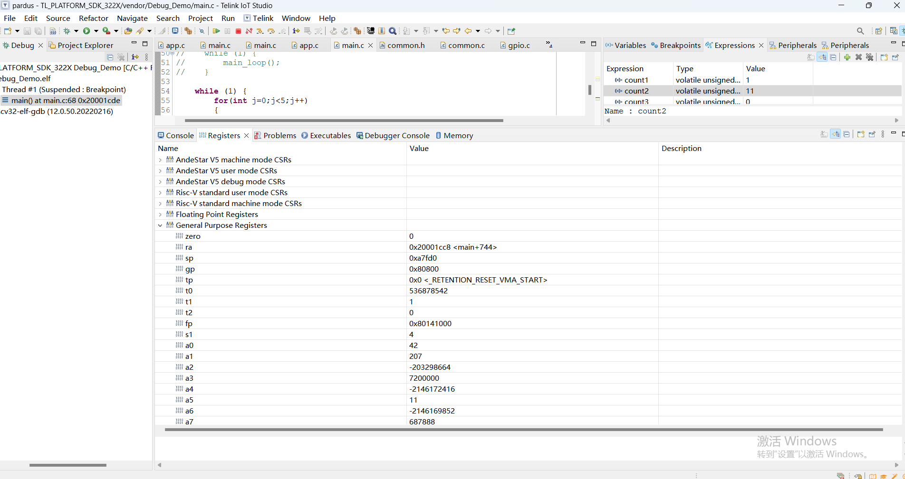Switch to the Project Explorer tab
905x479 pixels.
pos(81,45)
